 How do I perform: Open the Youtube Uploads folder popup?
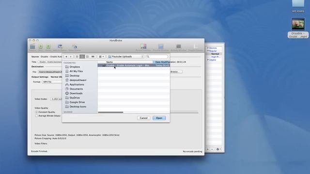(x=125, y=57)
